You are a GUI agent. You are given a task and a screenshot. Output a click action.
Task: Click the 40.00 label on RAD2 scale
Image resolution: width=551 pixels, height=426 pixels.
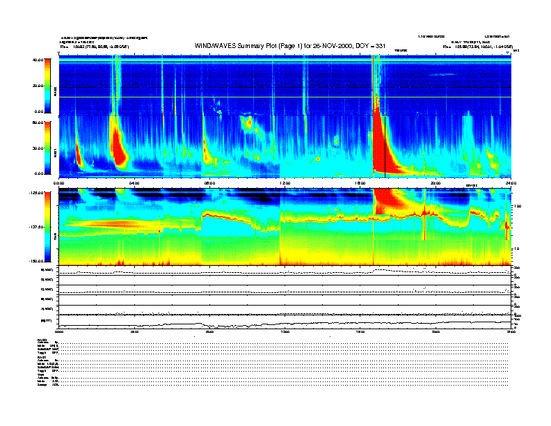click(x=38, y=60)
